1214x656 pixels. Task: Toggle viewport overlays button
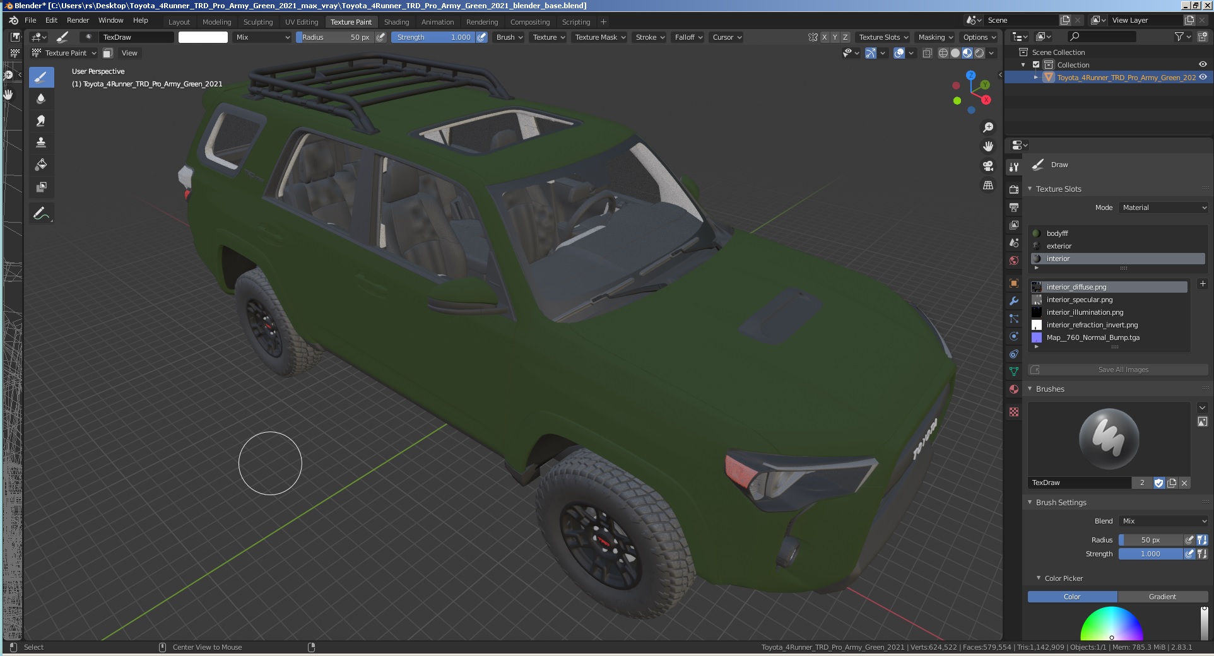[x=900, y=53]
